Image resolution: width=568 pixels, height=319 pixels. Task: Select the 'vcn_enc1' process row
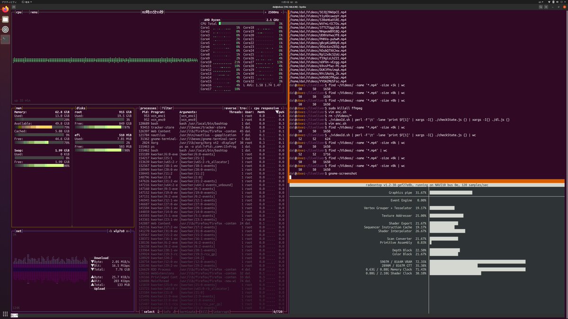coord(212,116)
